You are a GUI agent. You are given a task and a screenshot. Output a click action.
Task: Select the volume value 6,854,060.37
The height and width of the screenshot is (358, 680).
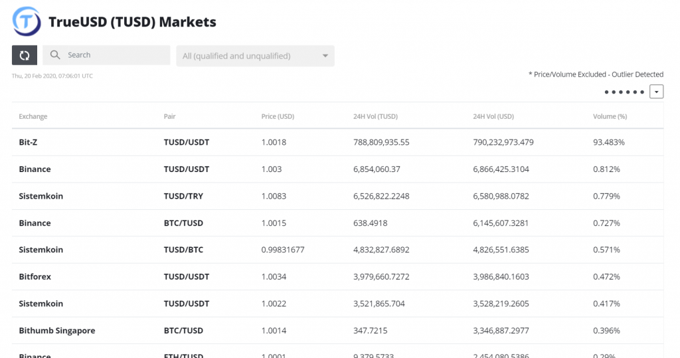coord(377,169)
